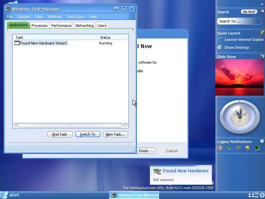Click the task list right scroll arrow
The width and height of the screenshot is (265, 199).
click(x=126, y=125)
